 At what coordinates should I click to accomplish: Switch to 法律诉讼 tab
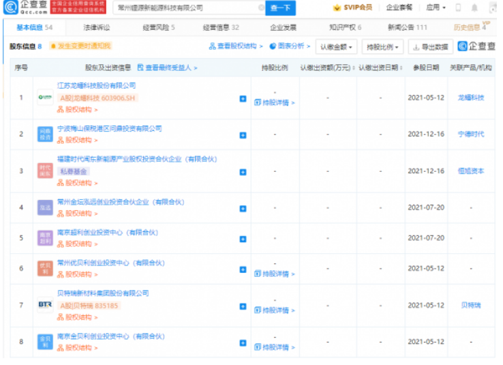(x=97, y=27)
